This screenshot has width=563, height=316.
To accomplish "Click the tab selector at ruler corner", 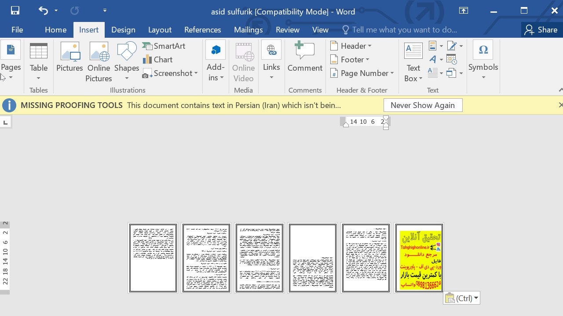I will (5, 122).
